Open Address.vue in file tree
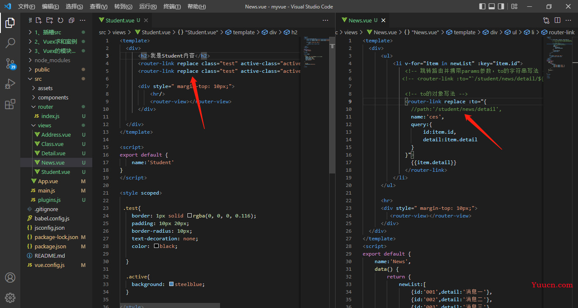 click(x=56, y=135)
